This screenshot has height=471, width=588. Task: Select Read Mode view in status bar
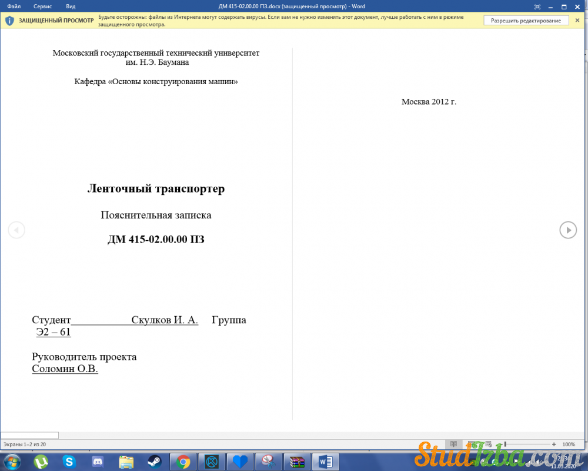coord(453,444)
